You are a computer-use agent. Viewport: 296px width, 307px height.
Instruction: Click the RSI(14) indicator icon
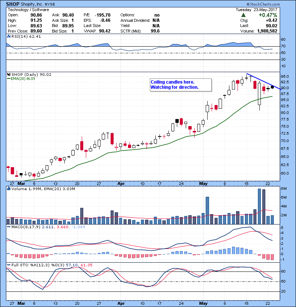[x=9, y=36]
